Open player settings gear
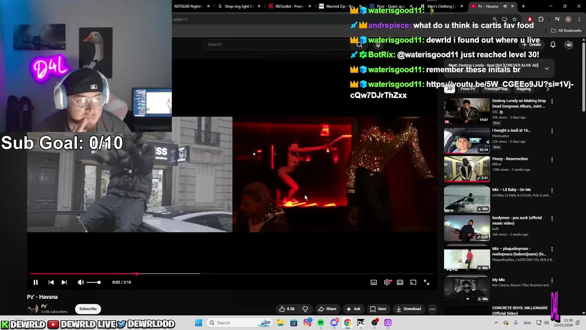Image resolution: width=586 pixels, height=330 pixels. pos(387,282)
